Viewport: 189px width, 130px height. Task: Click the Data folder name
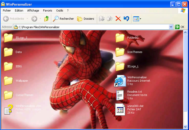(x=18, y=52)
